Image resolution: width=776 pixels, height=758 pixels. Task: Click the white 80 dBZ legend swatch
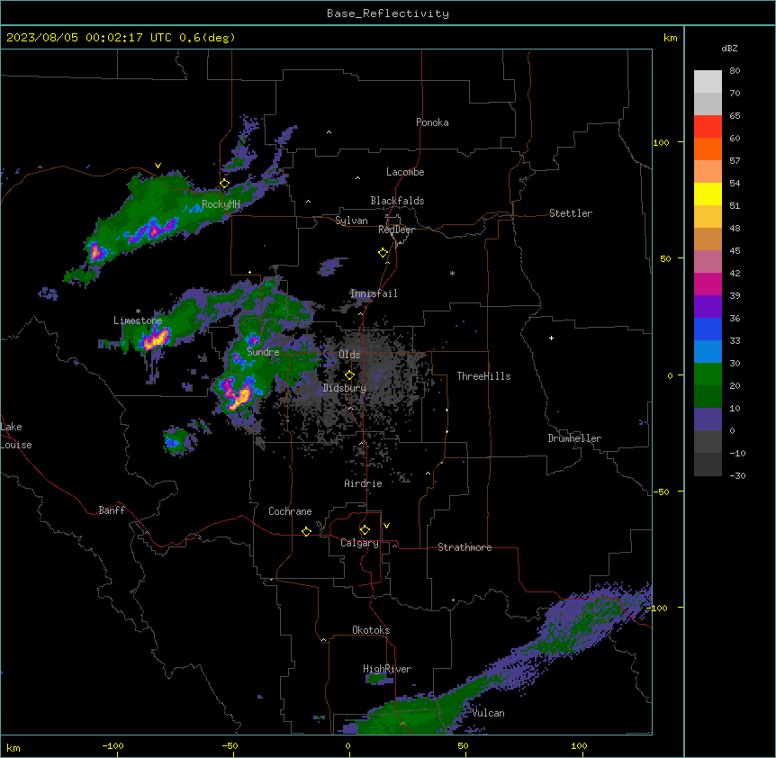(708, 81)
